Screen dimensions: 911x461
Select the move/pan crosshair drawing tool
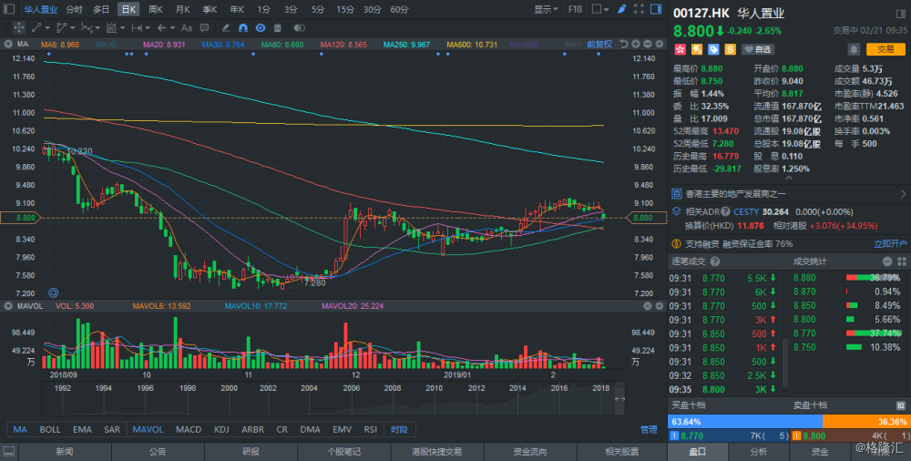18,27
